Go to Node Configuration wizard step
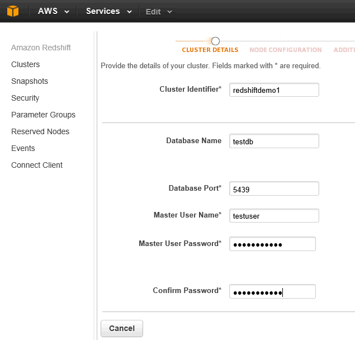Viewport: 355px width, 340px height. pyautogui.click(x=285, y=50)
